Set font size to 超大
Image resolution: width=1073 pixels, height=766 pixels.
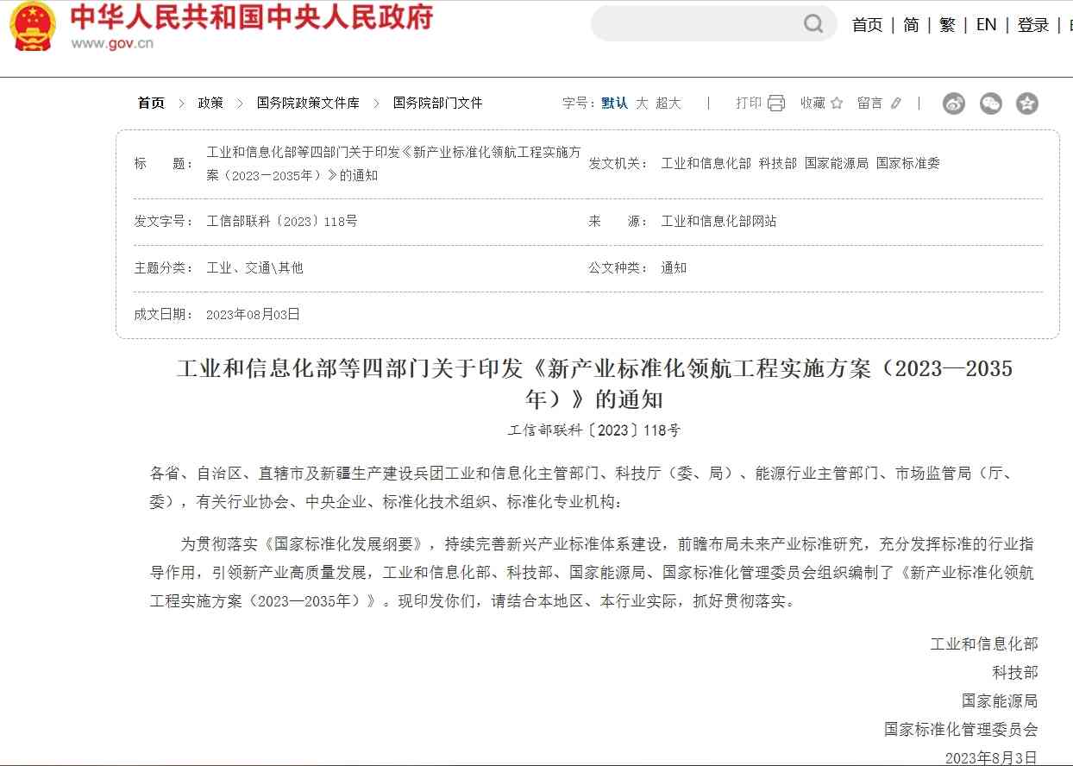point(668,103)
